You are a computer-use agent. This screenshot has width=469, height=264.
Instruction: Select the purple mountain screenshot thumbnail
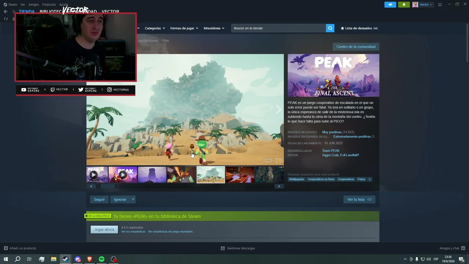click(152, 175)
